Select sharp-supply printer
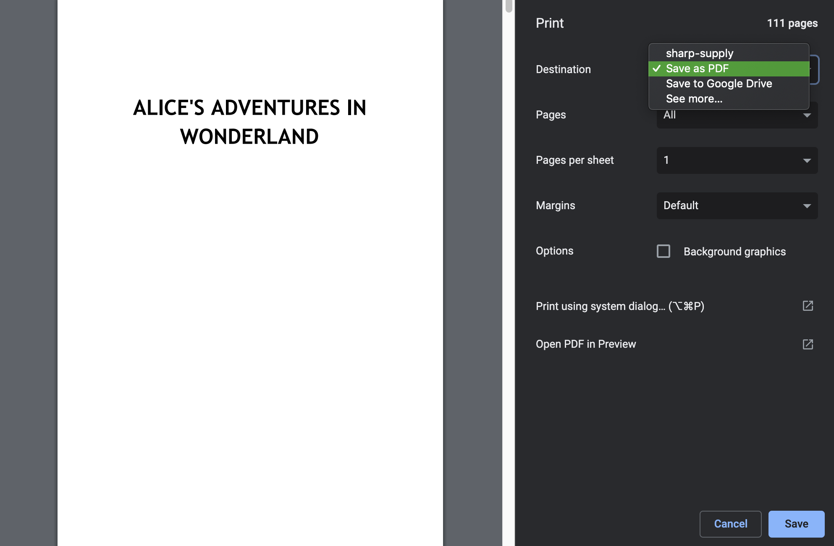834x546 pixels. [x=699, y=53]
